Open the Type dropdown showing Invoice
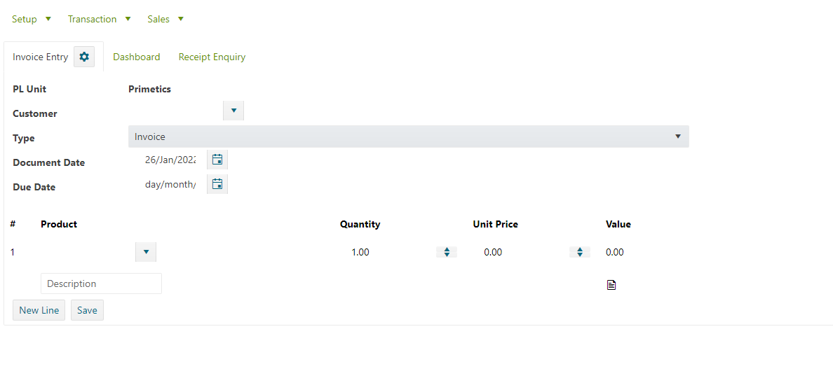The height and width of the screenshot is (378, 833). tap(408, 136)
